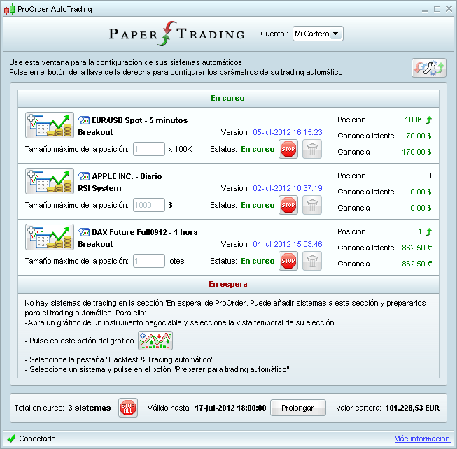Click small chart icon beside DAX Future title

click(x=84, y=232)
